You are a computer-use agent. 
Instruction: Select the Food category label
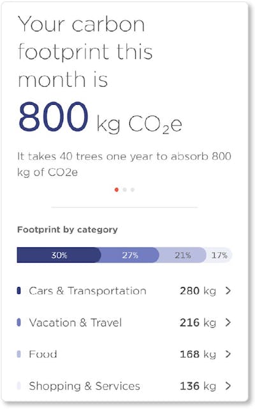(x=43, y=354)
